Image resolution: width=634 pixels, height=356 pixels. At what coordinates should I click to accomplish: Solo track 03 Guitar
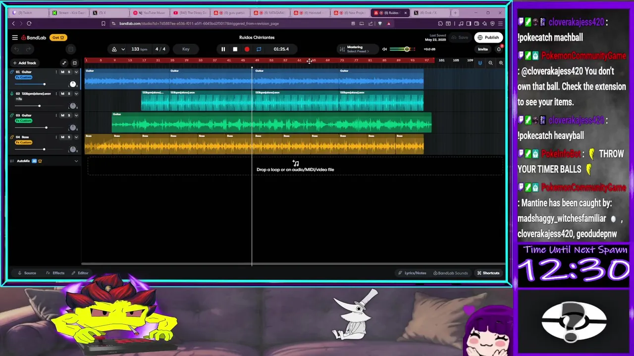click(x=69, y=115)
